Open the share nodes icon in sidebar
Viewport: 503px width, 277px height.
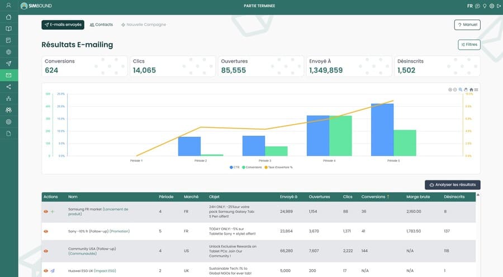tap(8, 87)
